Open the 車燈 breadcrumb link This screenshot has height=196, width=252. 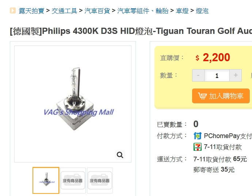click(x=182, y=11)
